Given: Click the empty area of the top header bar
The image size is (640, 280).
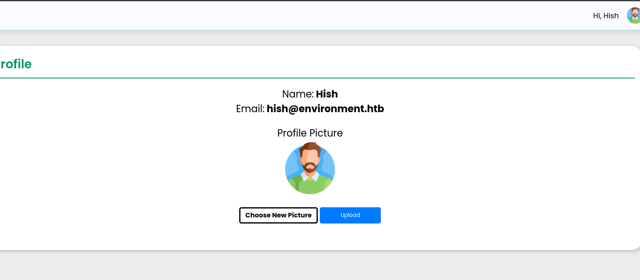Looking at the screenshot, I should coord(285,15).
